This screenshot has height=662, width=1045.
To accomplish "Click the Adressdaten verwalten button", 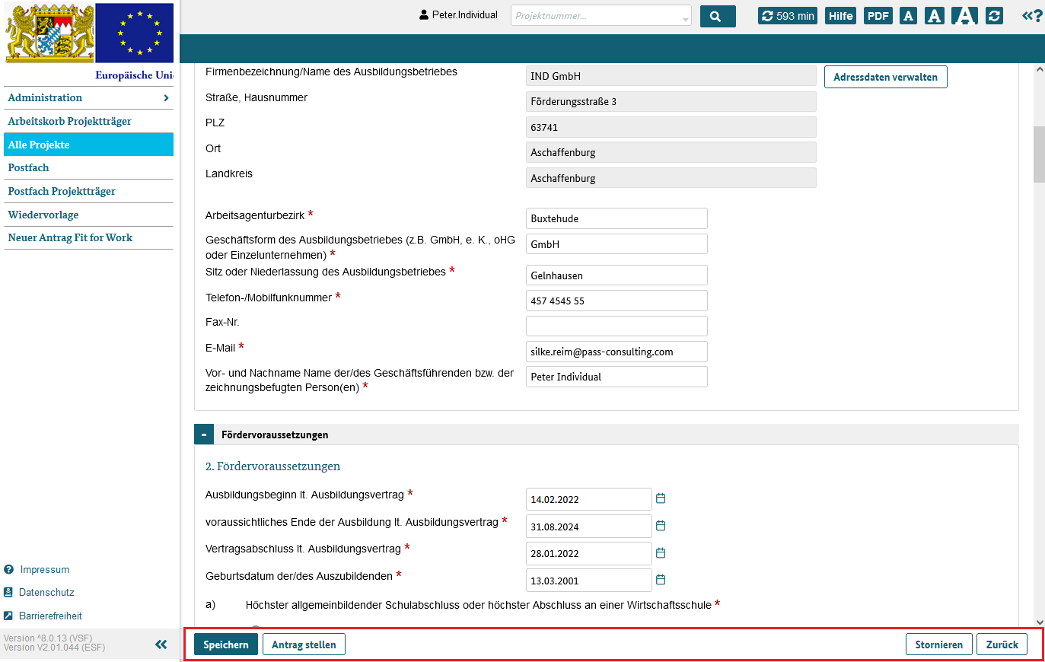I will point(885,77).
